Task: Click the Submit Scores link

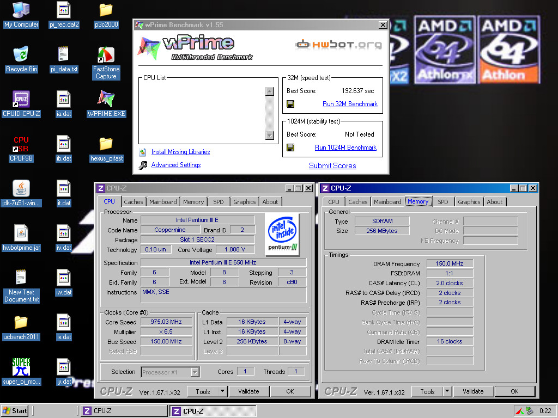Action: coord(332,165)
